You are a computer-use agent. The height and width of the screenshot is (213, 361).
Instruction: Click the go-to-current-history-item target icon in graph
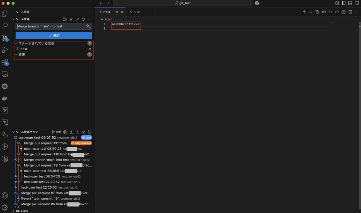tap(65, 132)
